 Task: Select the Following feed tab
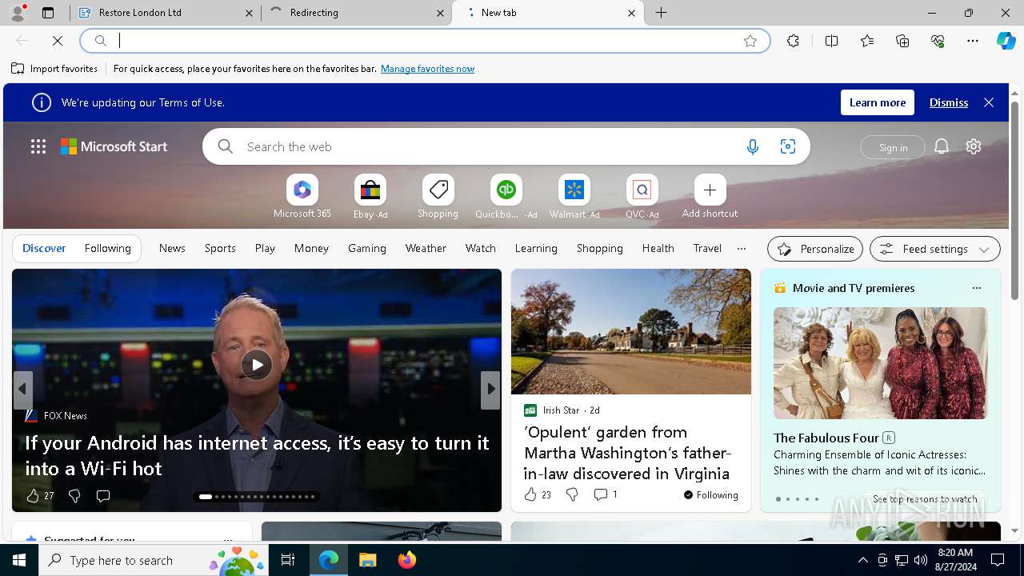(108, 248)
